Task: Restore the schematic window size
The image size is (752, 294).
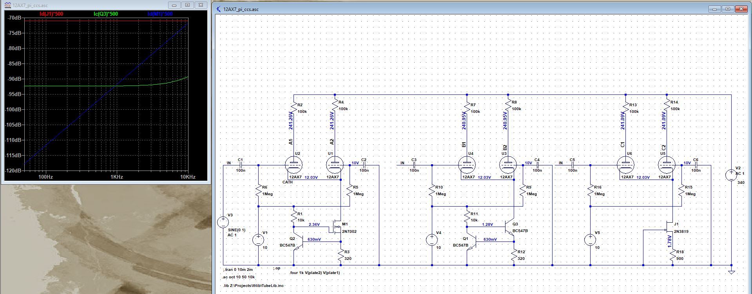Action: pyautogui.click(x=728, y=9)
